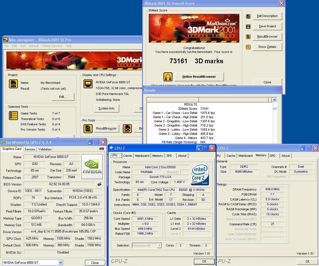Image resolution: width=319 pixels, height=266 pixels.
Task: Click the Pro Tools batch documents icon
Action: point(127,129)
